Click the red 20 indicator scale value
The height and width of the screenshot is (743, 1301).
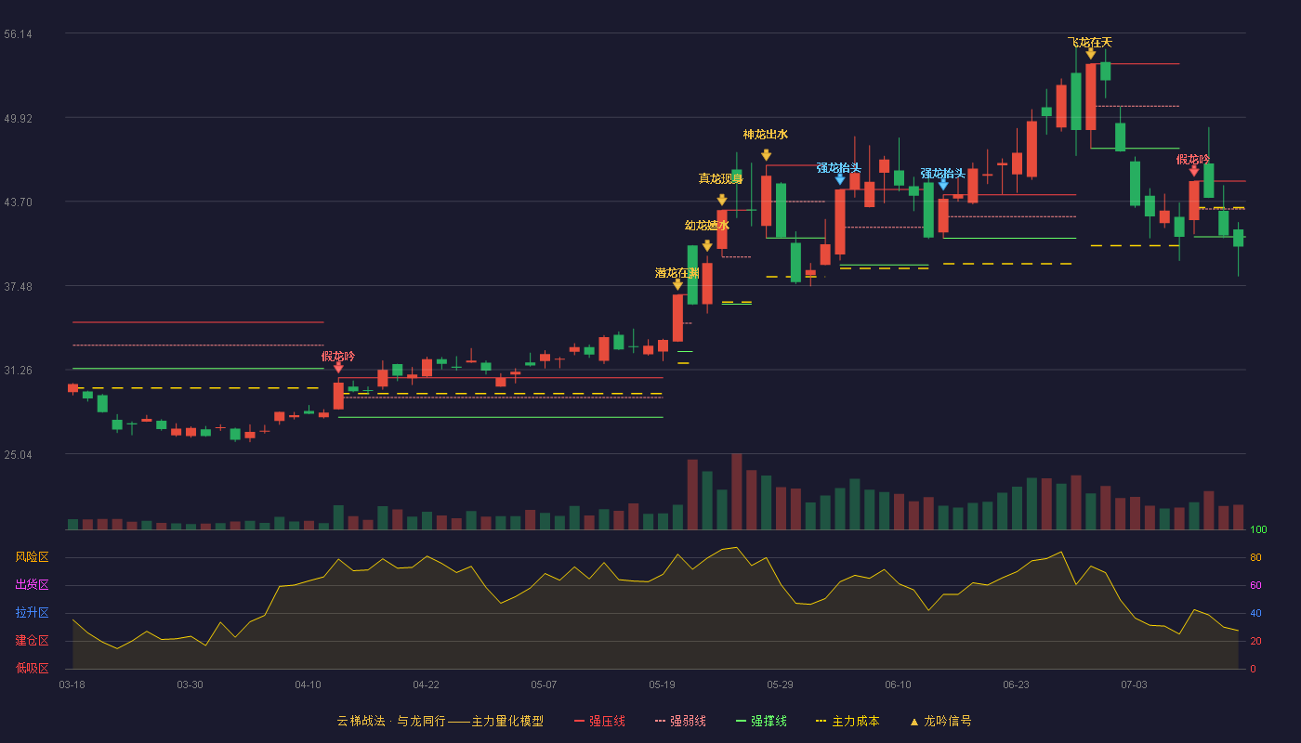pyautogui.click(x=1255, y=641)
